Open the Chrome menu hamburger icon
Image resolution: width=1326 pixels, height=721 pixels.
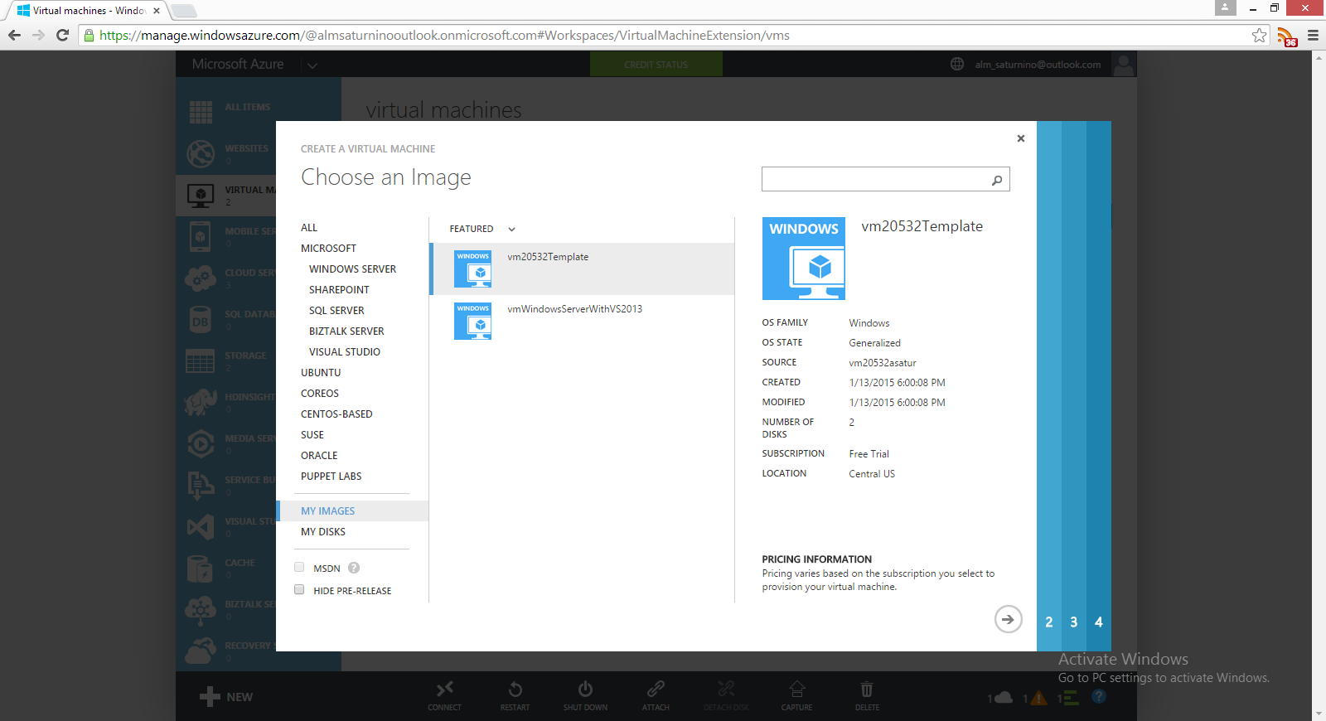(1313, 35)
